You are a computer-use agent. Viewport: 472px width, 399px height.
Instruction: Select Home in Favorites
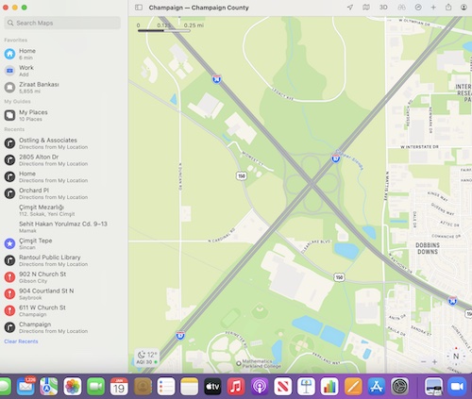[63, 54]
